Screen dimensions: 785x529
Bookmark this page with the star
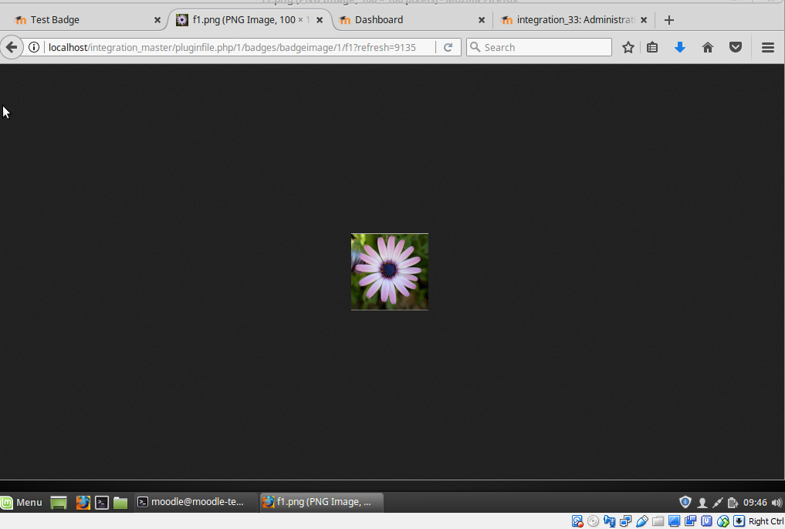tap(628, 47)
